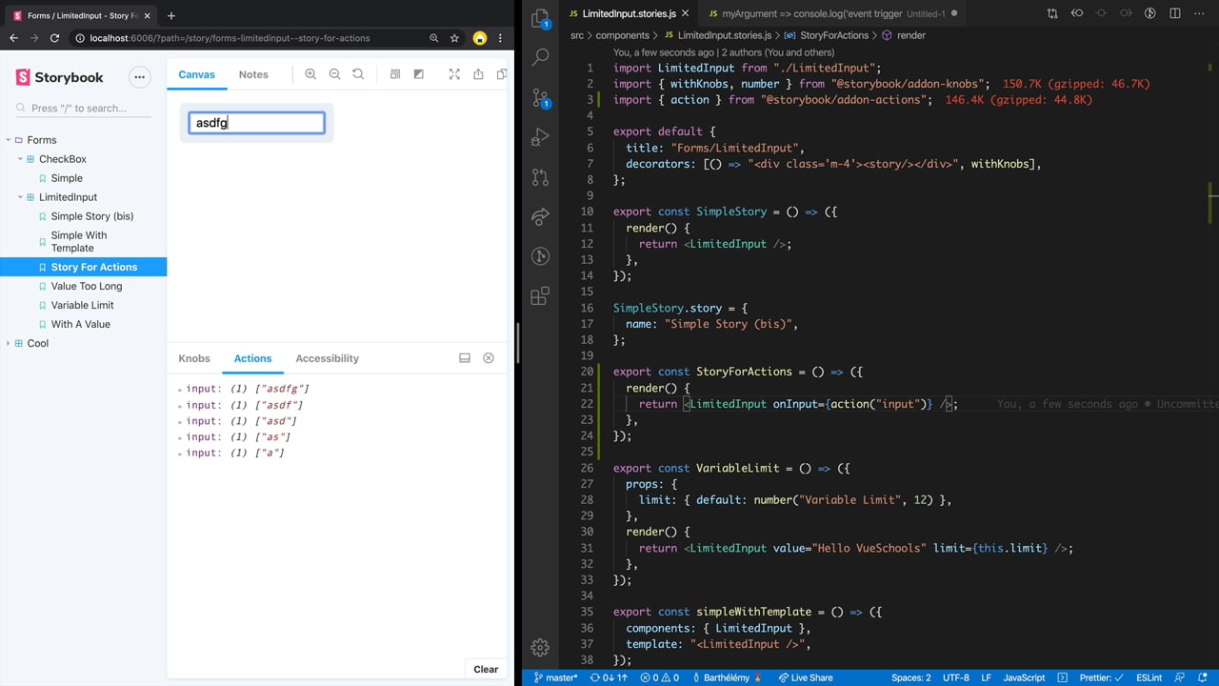Click Spaces: 2 indentation setting
Viewport: 1219px width, 686px height.
[911, 677]
